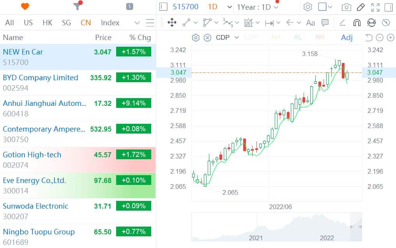
Task: Switch to the HK market tab
Action: pyautogui.click(x=47, y=23)
